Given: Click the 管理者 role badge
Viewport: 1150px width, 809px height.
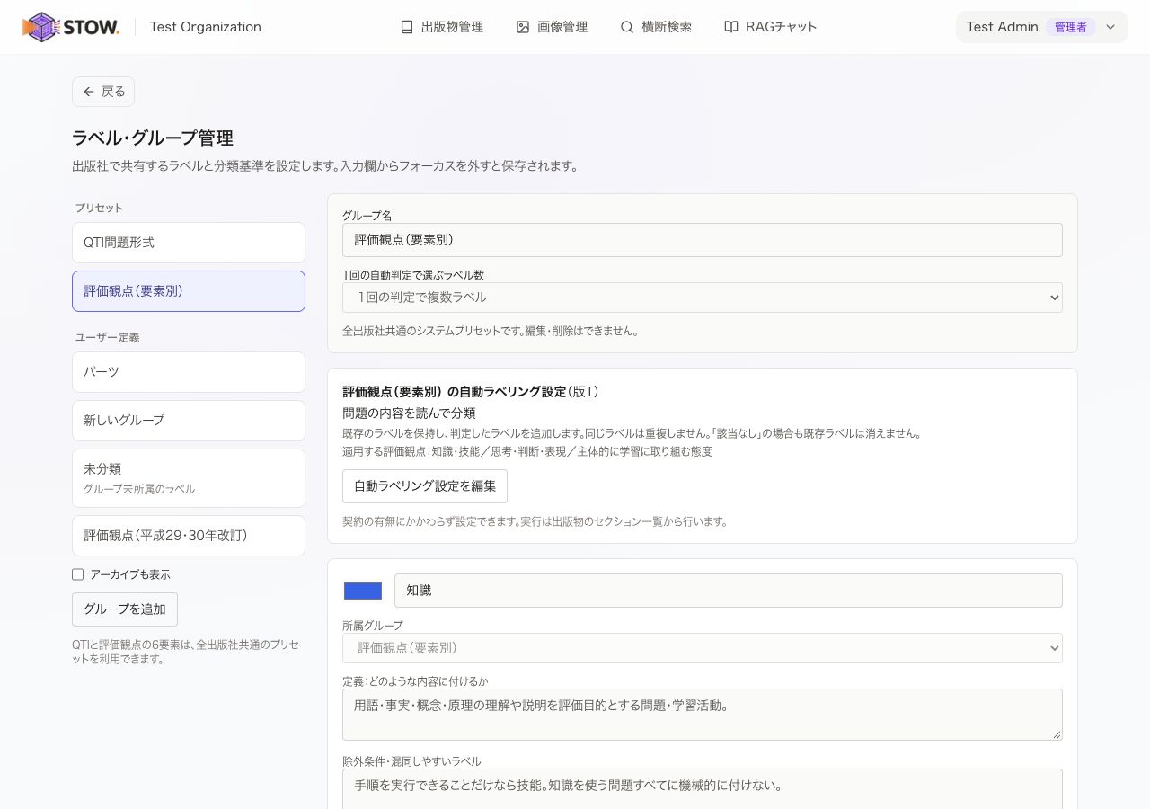Looking at the screenshot, I should pos(1071,27).
